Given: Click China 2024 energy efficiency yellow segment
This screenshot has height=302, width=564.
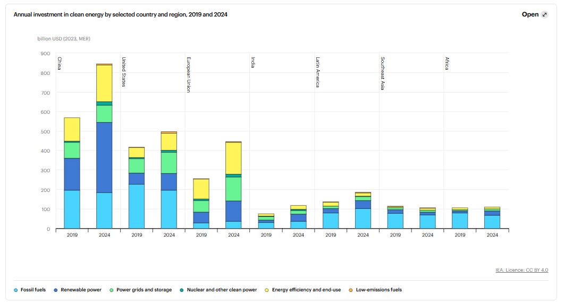Looking at the screenshot, I should point(104,83).
